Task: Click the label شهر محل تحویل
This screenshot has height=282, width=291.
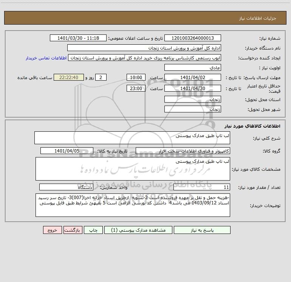Action: pyautogui.click(x=264, y=109)
